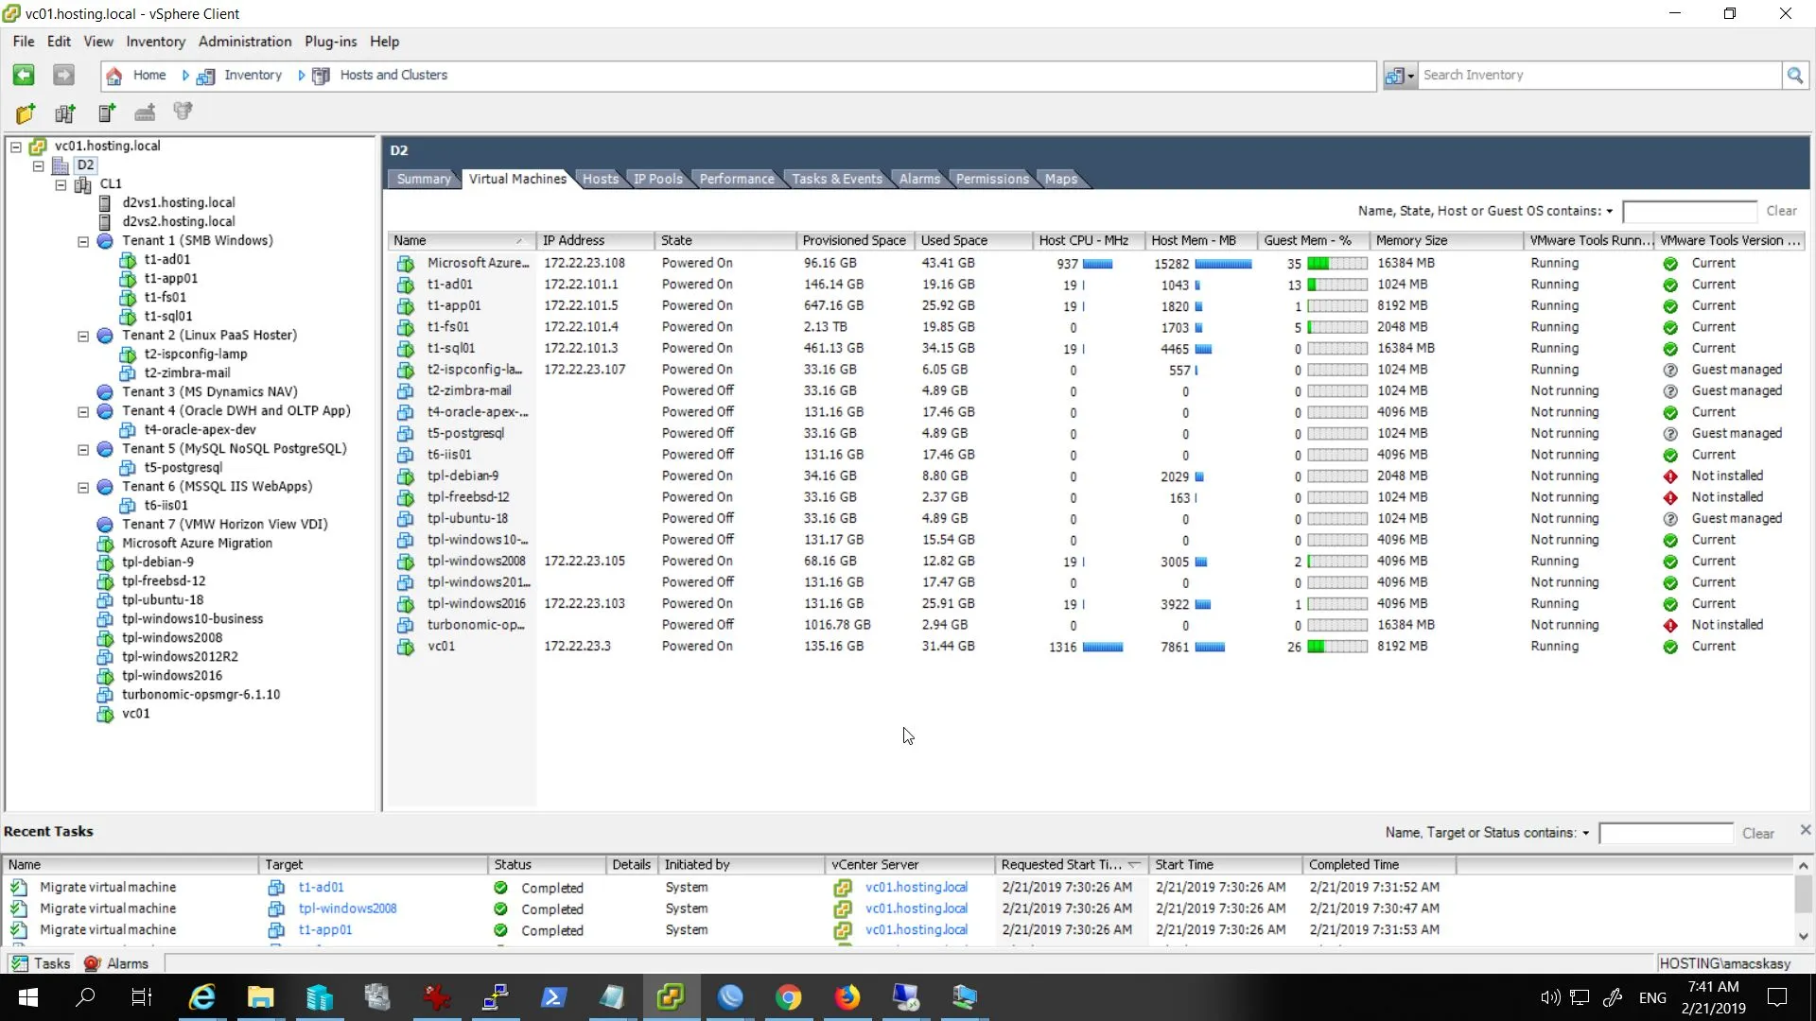This screenshot has height=1021, width=1816.
Task: Click the vc01 VM icon in table
Action: tap(406, 647)
